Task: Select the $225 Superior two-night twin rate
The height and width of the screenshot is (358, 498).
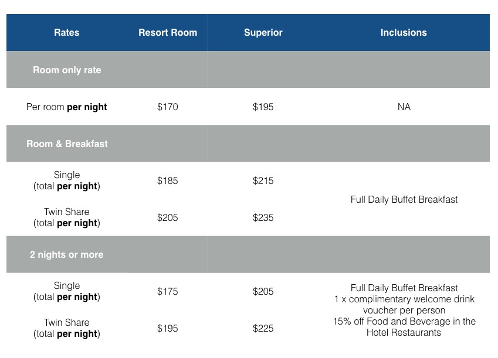Action: (x=263, y=329)
